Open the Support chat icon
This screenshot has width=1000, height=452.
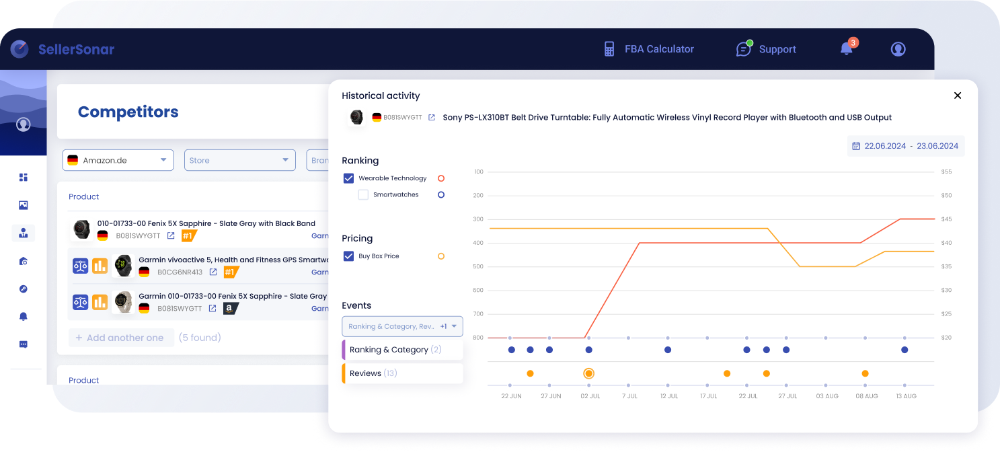point(744,48)
